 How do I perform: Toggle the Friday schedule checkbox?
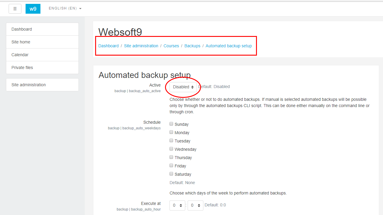pos(171,165)
